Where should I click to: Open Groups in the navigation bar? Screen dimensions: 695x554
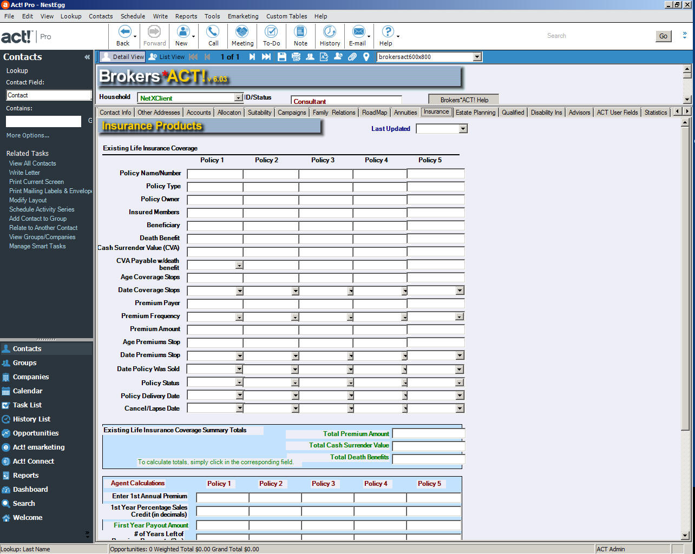tap(25, 363)
